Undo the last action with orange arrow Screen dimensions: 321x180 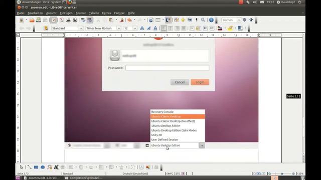129,20
